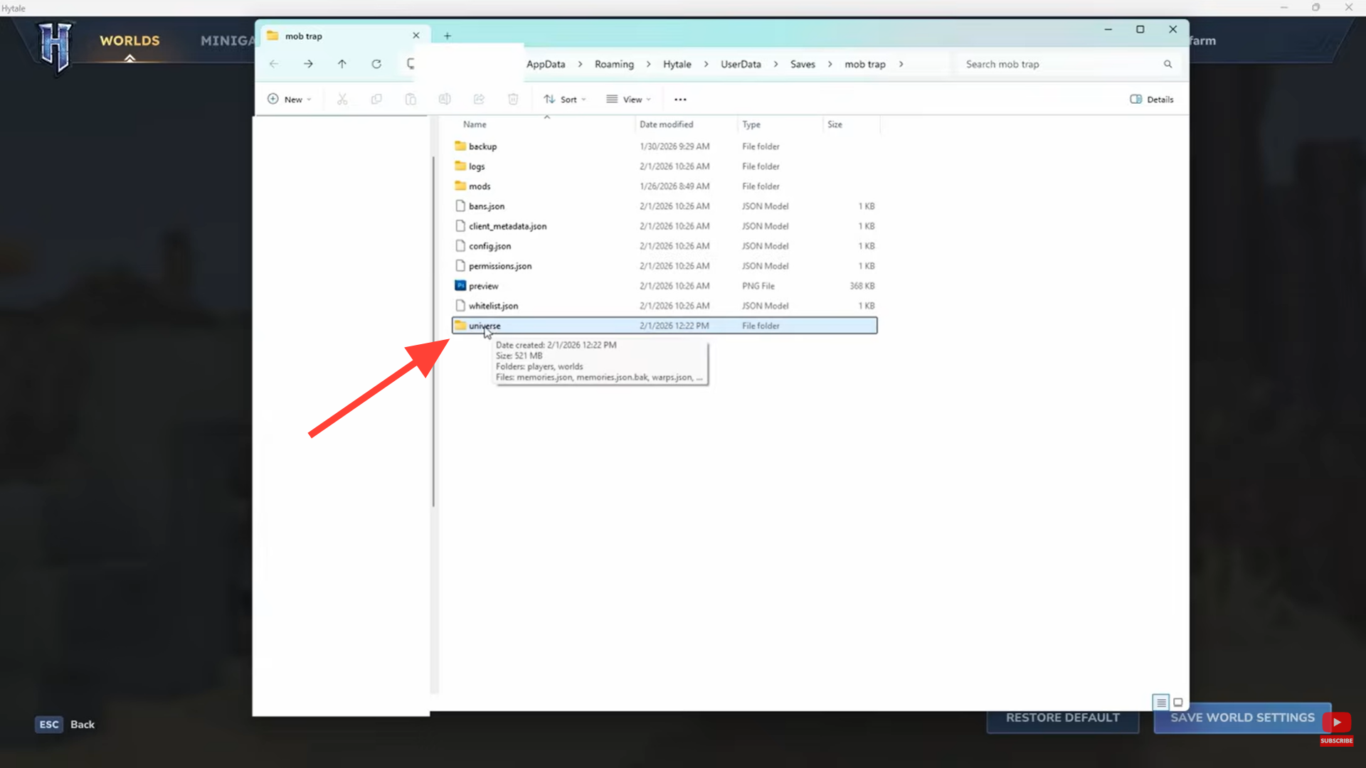Switch to large thumbnails view icon
Viewport: 1366px width, 768px height.
coord(1178,703)
